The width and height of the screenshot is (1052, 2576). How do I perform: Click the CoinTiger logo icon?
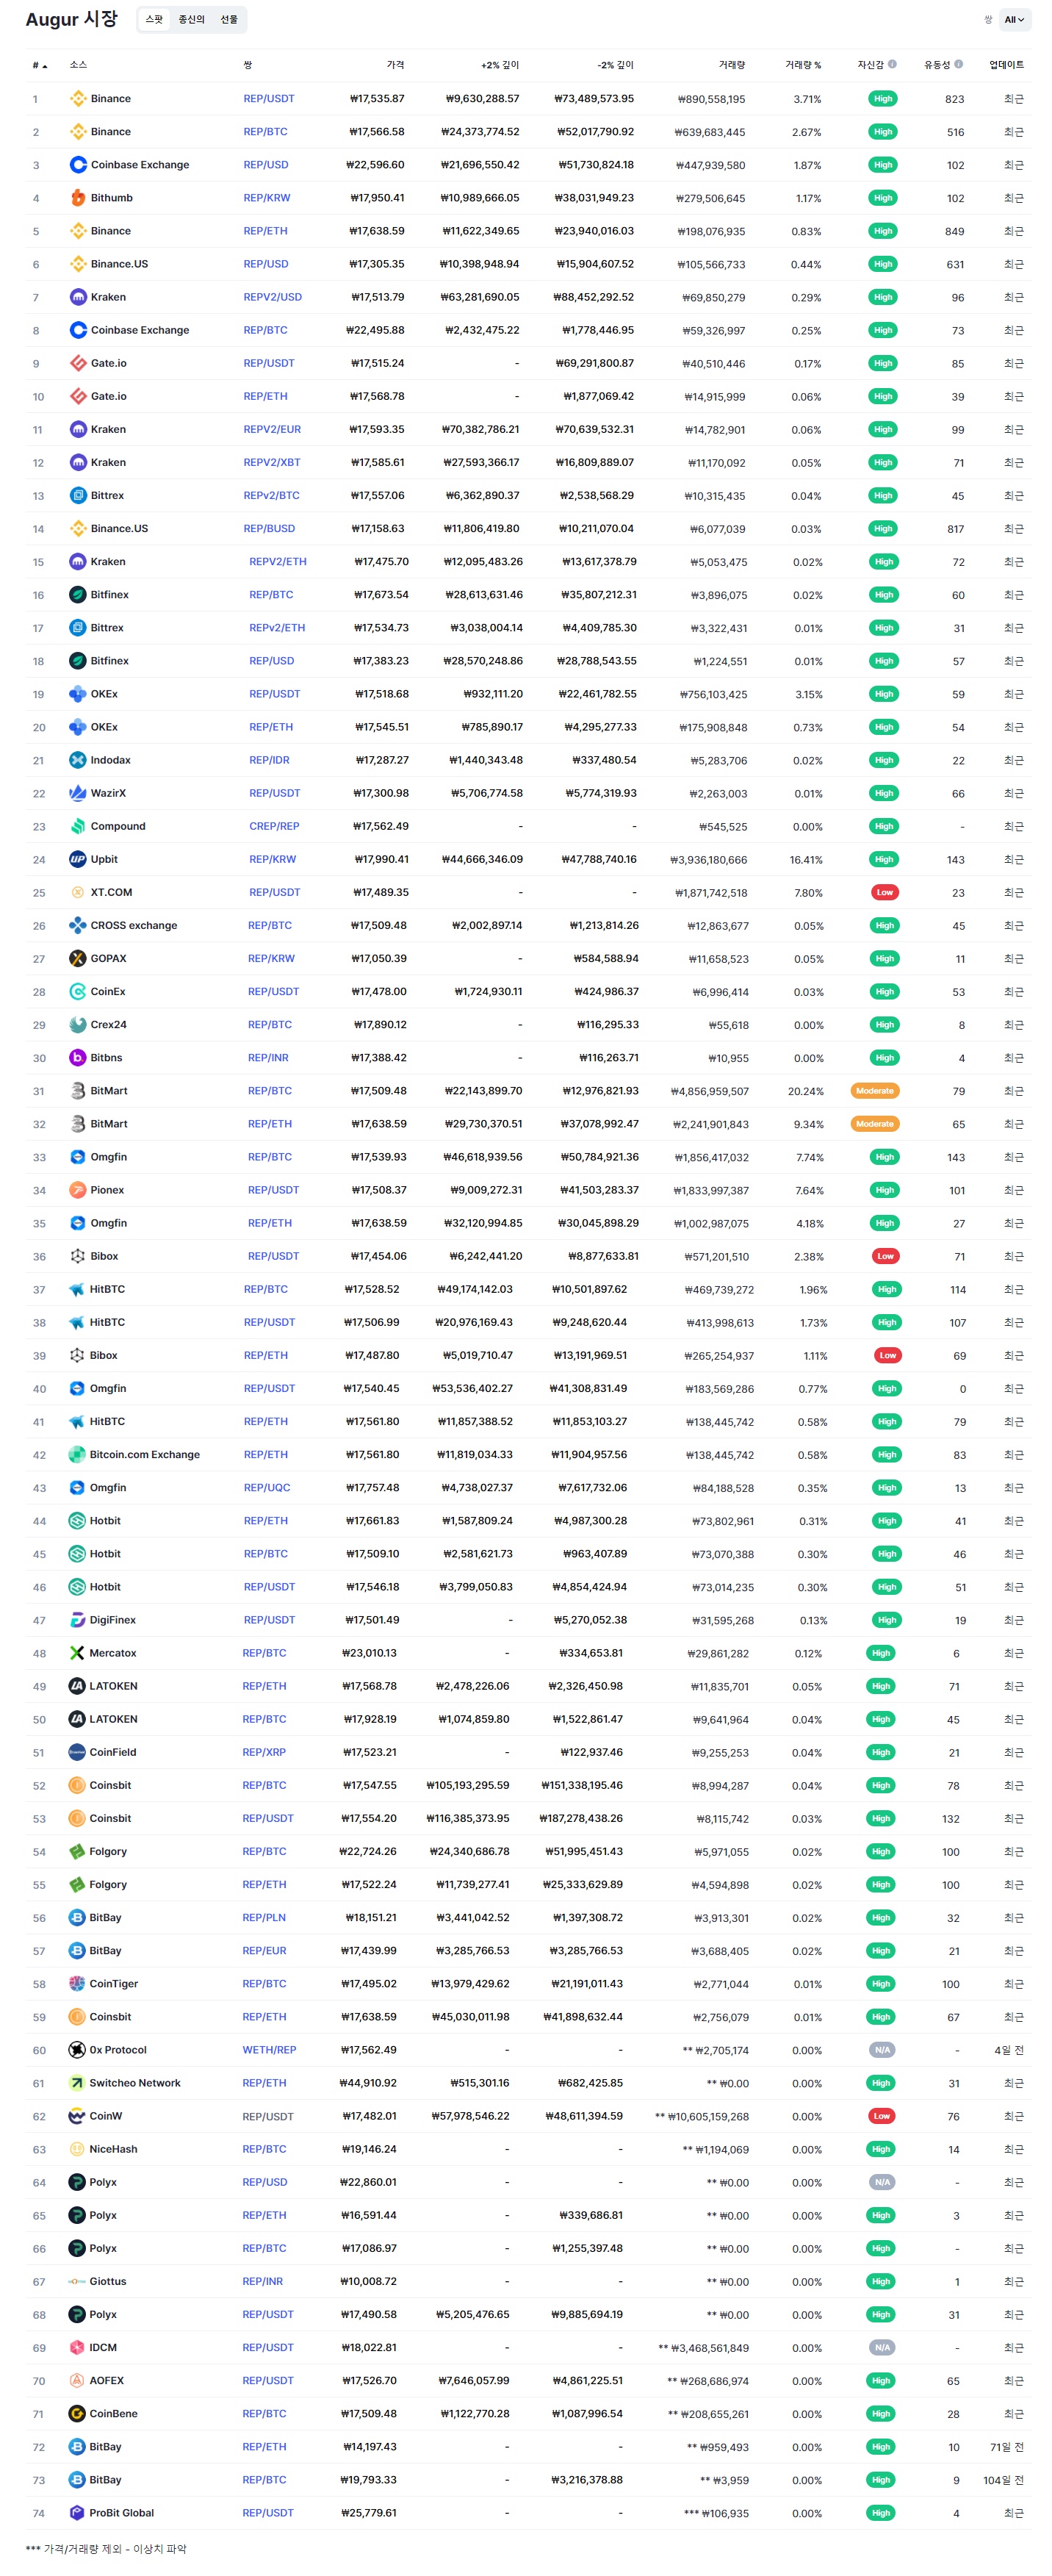click(x=77, y=1983)
